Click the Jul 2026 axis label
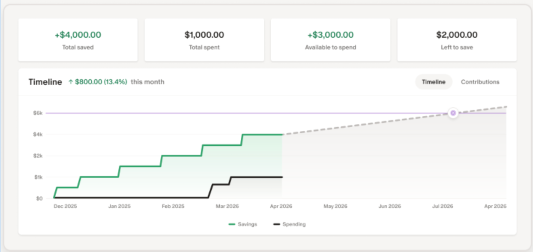The image size is (533, 252). [443, 206]
